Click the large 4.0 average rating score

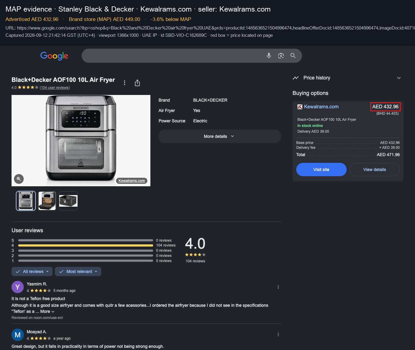(x=195, y=244)
